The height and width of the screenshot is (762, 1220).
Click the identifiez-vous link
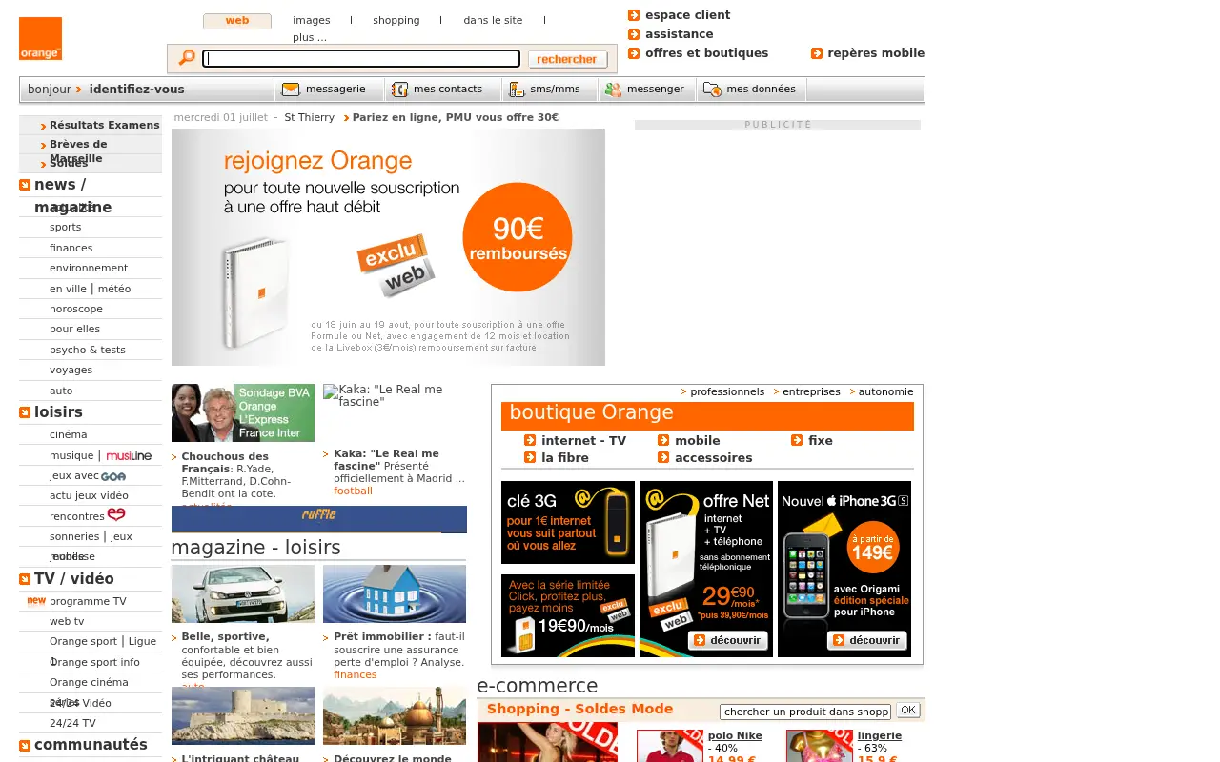coord(137,90)
